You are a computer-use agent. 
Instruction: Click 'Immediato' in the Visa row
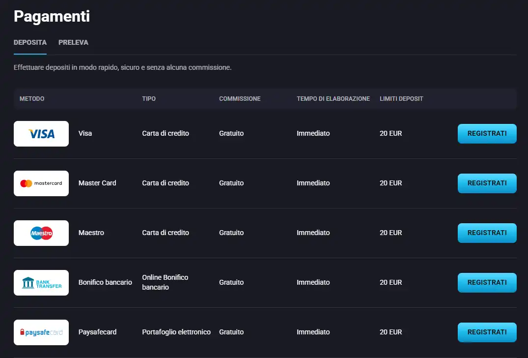pyautogui.click(x=313, y=133)
